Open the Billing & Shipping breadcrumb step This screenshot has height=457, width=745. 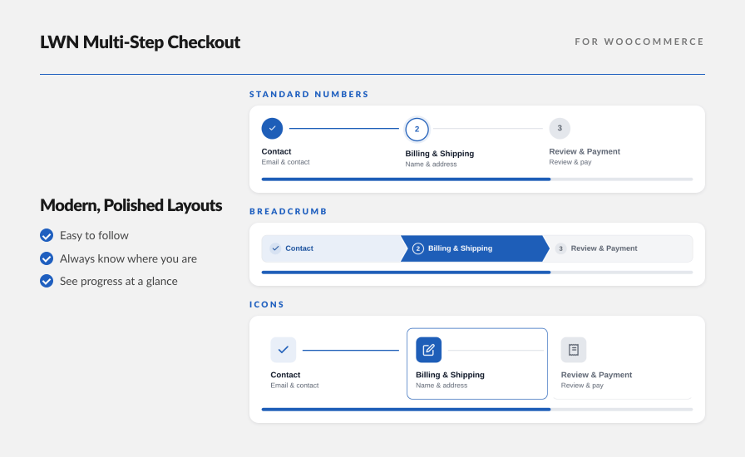point(475,248)
